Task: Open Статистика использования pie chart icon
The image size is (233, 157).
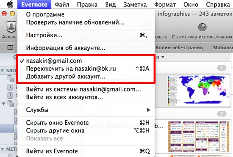Action: [x=202, y=27]
